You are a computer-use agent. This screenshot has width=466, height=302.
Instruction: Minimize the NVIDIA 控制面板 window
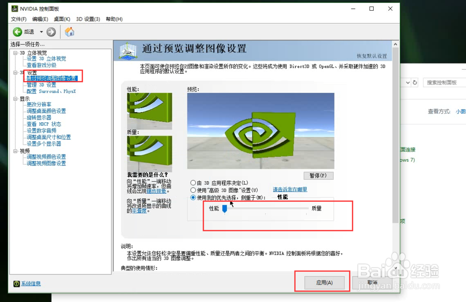click(353, 9)
